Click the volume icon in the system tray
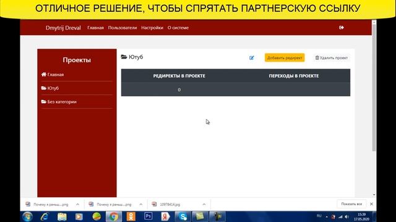 [346, 216]
